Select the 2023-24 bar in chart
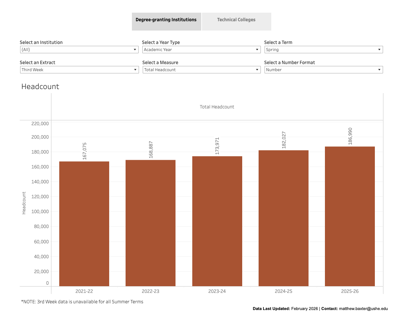The image size is (411, 313). 217,224
